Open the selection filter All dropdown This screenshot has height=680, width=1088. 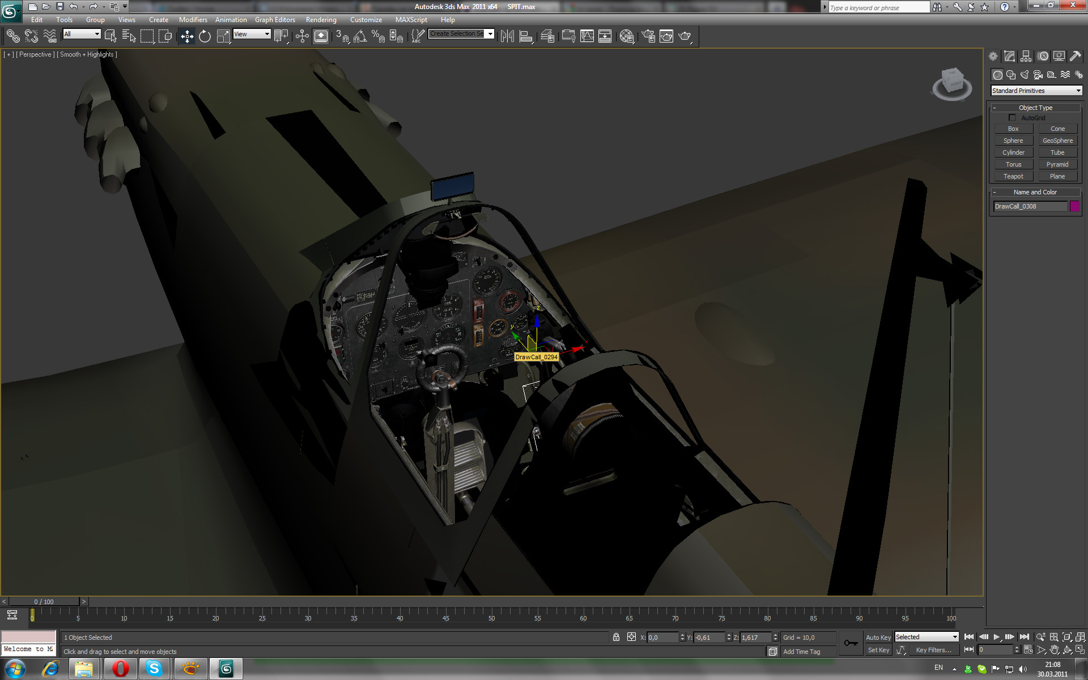click(82, 34)
